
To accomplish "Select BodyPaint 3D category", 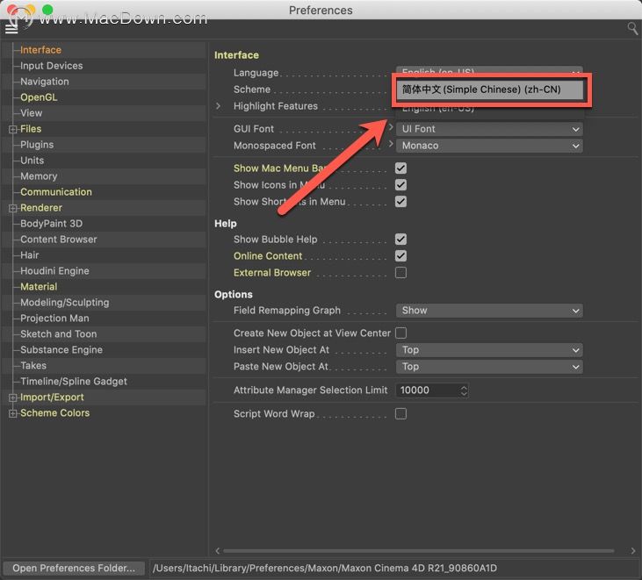I will (x=52, y=224).
